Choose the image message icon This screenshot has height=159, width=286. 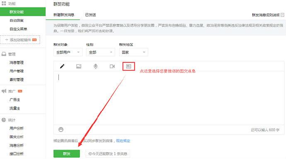click(79, 66)
